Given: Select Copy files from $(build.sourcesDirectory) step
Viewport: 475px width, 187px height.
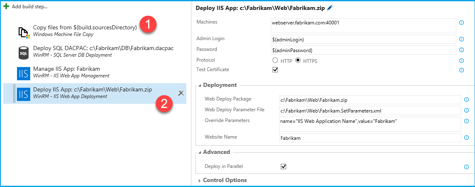Looking at the screenshot, I should click(x=95, y=31).
